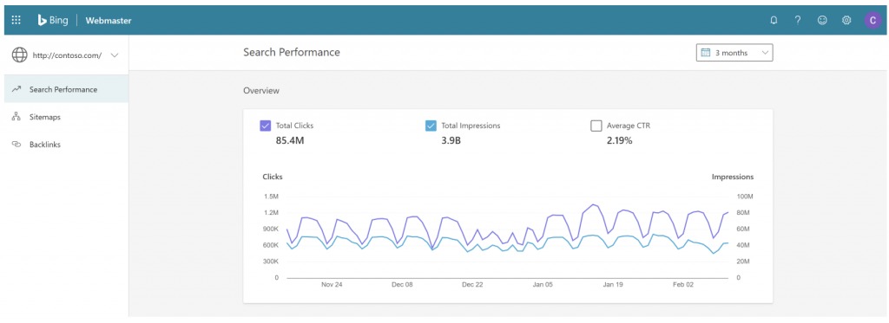Select Search Performance in the sidebar
889x323 pixels.
tap(66, 89)
